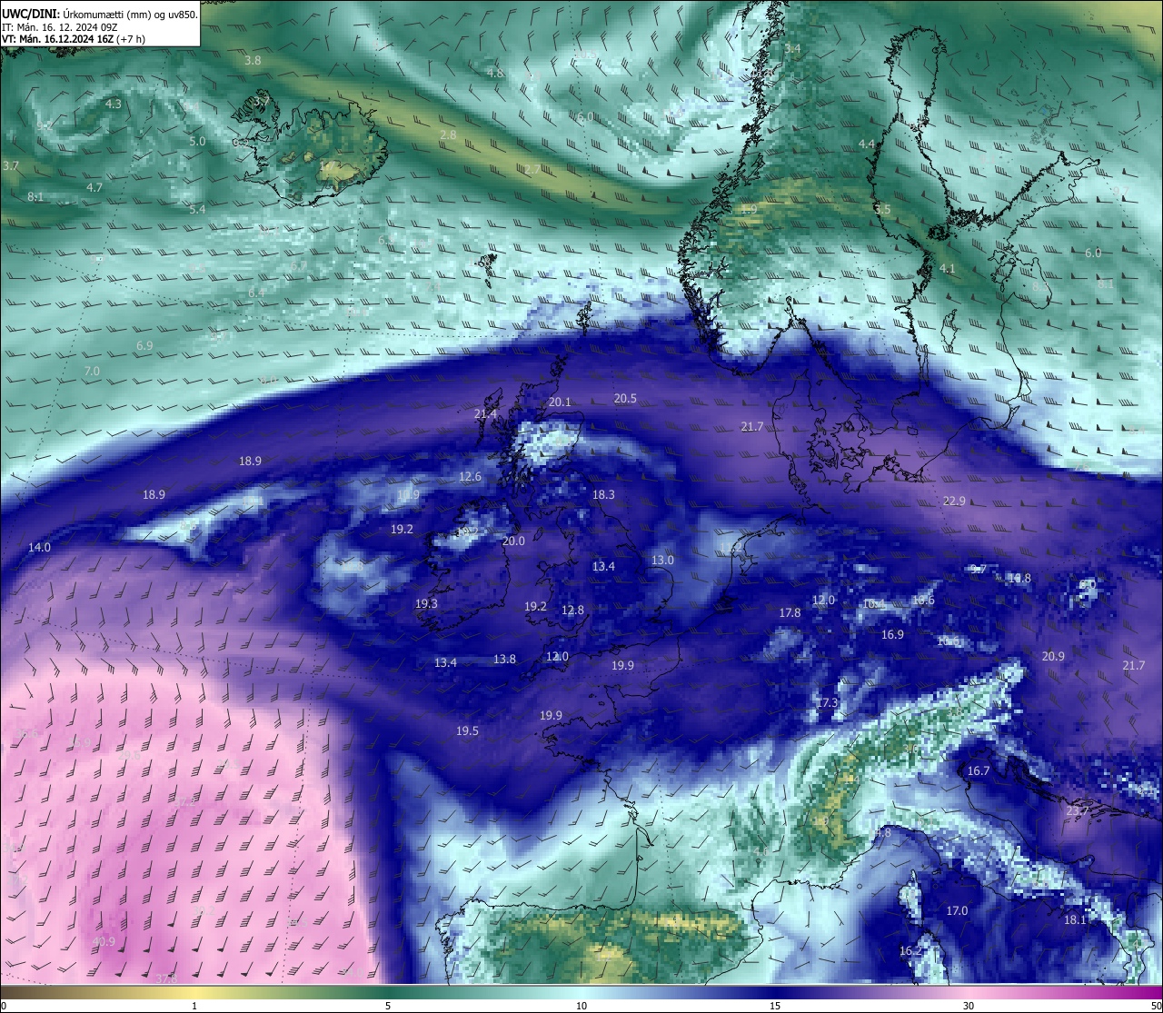Click the 16.9 value over Germany

tap(892, 635)
